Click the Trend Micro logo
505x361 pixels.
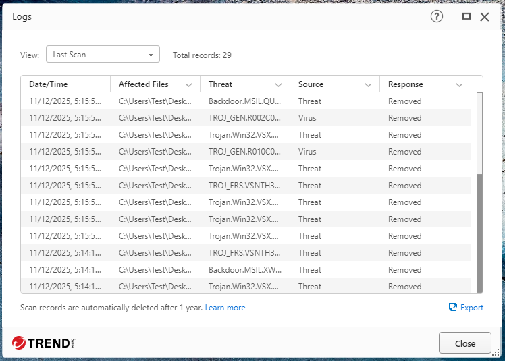(44, 343)
